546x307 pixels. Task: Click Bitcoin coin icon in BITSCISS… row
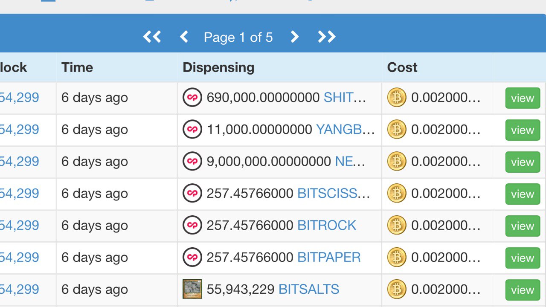point(397,194)
